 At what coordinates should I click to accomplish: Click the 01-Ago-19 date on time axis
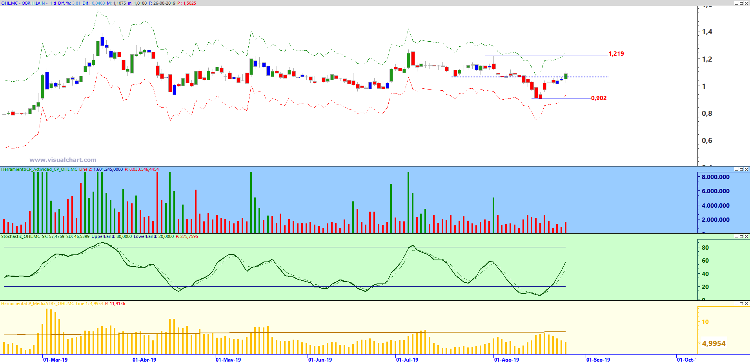506,359
